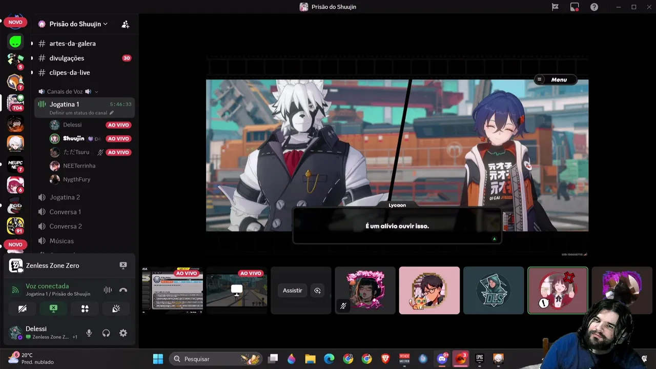Select user Delessi in Jogatina 1
656x369 pixels.
pyautogui.click(x=72, y=125)
